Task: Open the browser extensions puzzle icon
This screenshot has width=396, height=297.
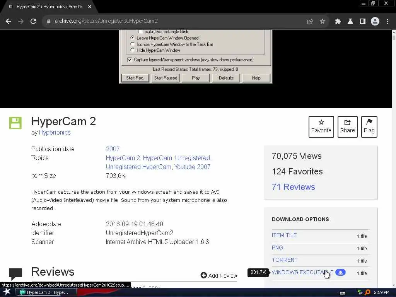Action: pos(338,22)
